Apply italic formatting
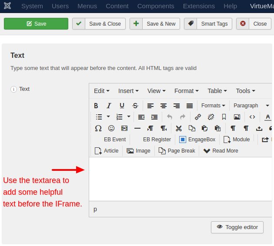Viewport: 274px width, 246px height. pyautogui.click(x=109, y=106)
